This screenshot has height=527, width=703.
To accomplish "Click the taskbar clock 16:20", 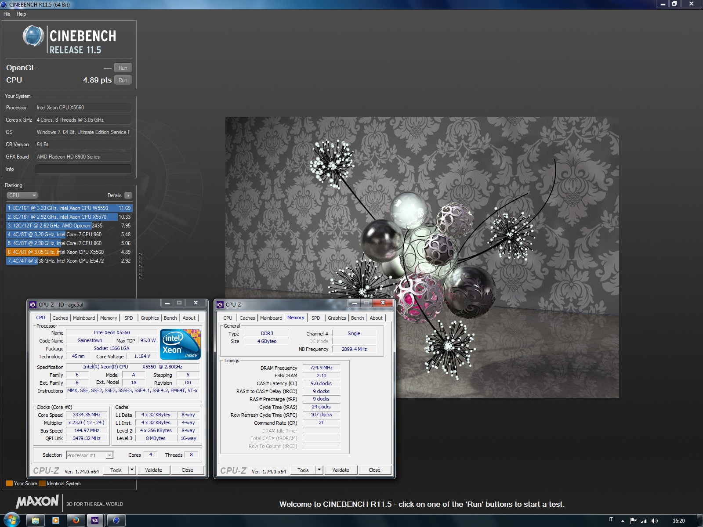I will pos(678,520).
